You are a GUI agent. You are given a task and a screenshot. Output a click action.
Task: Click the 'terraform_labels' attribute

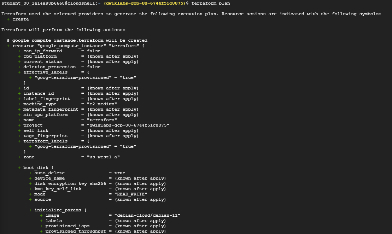(46, 141)
